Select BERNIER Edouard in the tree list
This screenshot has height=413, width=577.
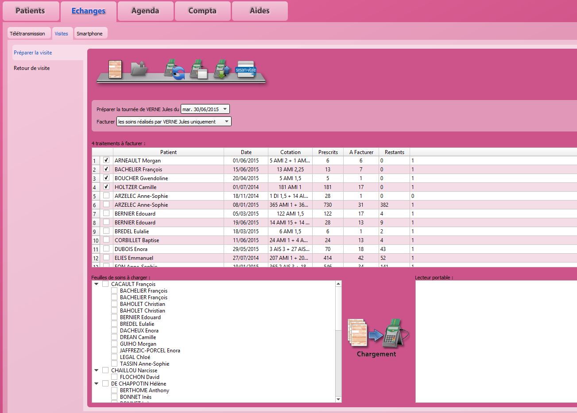[x=140, y=317]
